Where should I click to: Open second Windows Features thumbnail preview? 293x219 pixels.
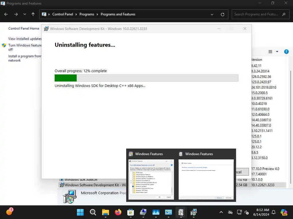point(206,179)
